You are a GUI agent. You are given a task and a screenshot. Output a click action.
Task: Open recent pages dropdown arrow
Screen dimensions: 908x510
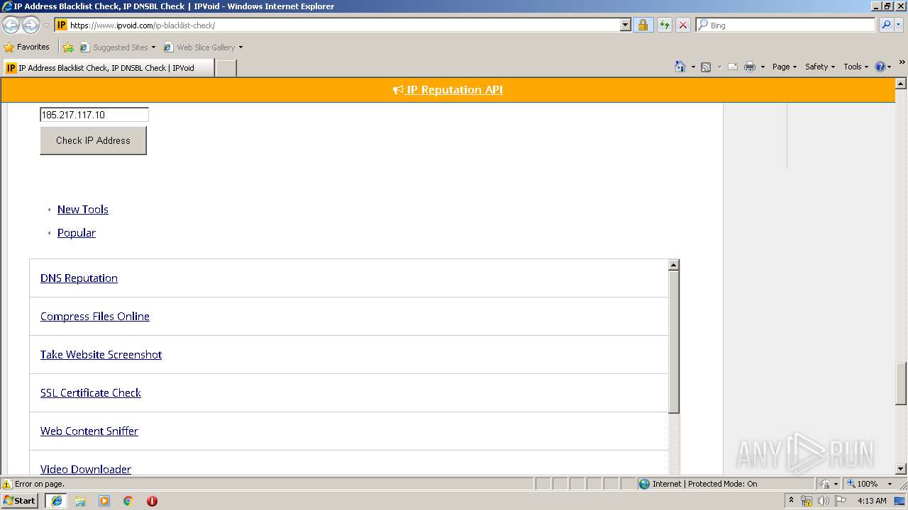pos(46,25)
